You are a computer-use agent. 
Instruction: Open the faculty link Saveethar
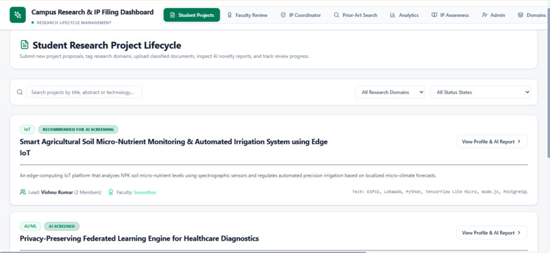(145, 192)
